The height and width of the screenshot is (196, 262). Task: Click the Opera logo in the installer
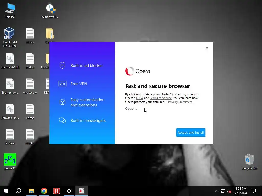(x=137, y=71)
